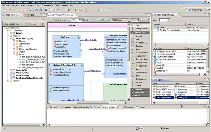
Task: Collapse the Diagram Tools section
Action: (x=132, y=32)
